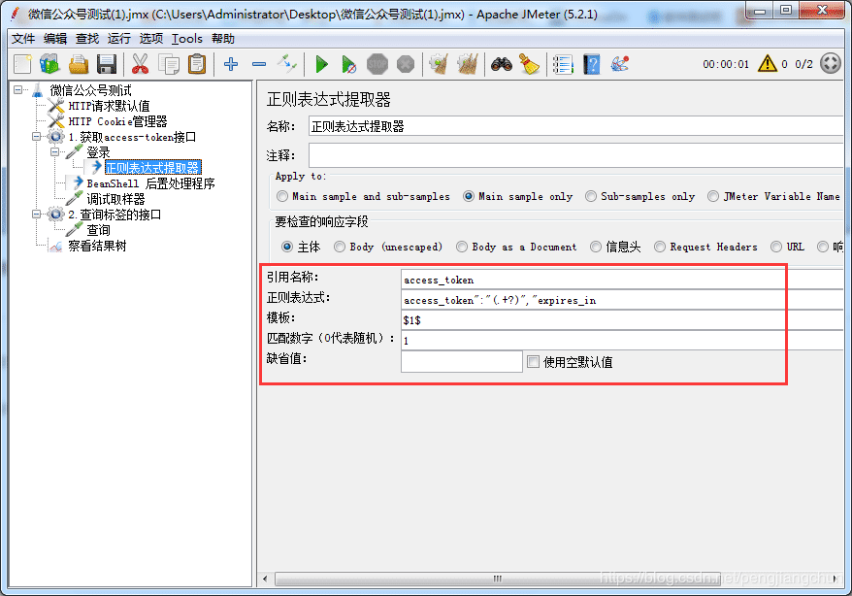Click the 正则表达式 expression field
This screenshot has height=596, width=852.
[622, 300]
